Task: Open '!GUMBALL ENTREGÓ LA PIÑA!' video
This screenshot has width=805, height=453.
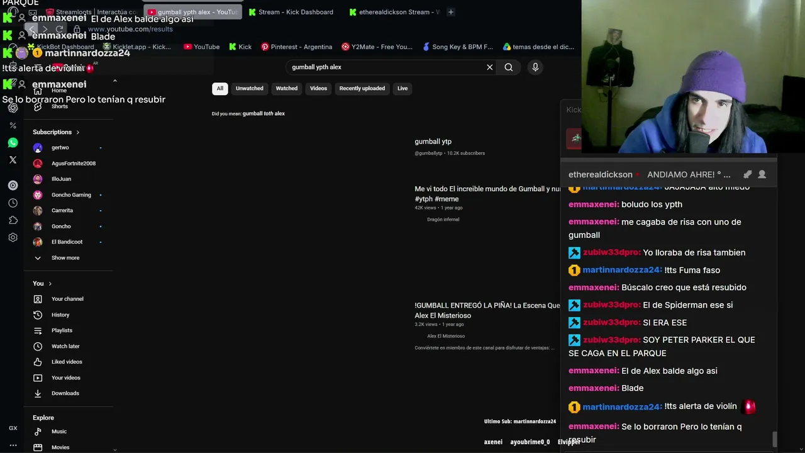Action: (x=487, y=310)
